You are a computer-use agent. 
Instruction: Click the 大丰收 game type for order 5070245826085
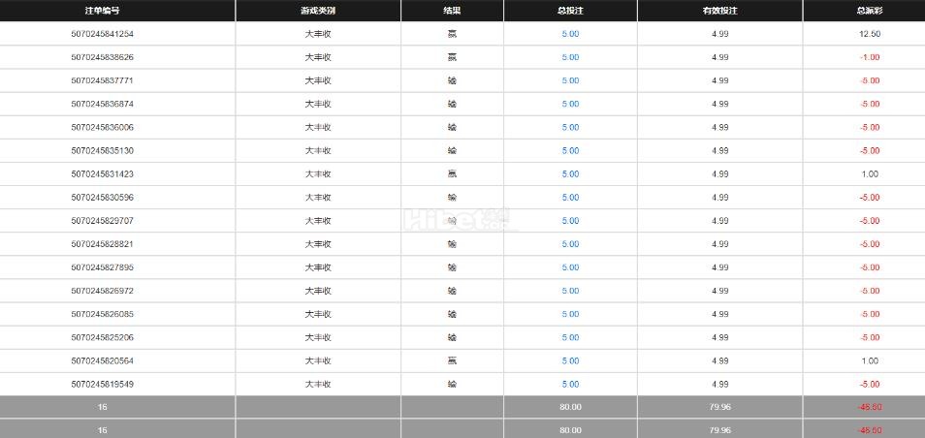(x=318, y=314)
